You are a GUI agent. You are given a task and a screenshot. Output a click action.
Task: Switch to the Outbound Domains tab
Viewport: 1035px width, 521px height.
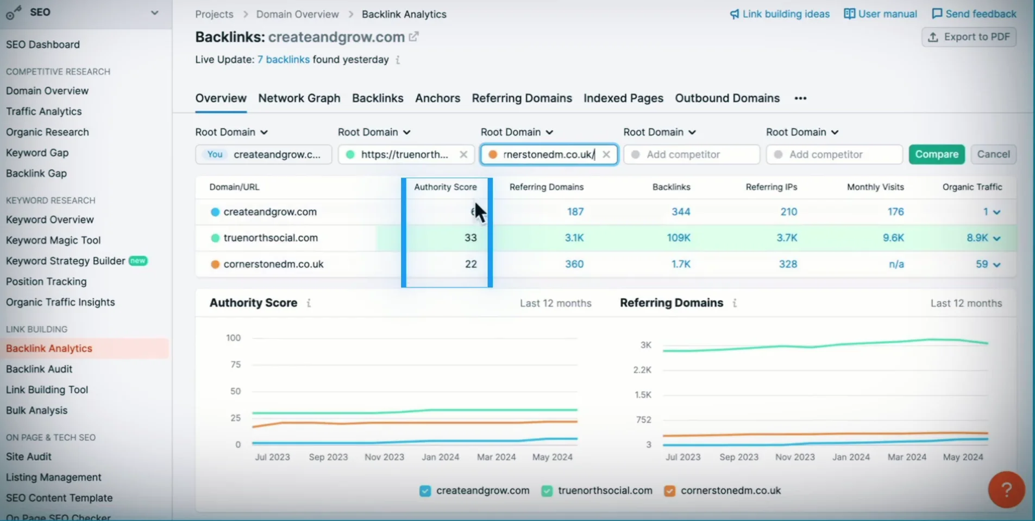(727, 98)
